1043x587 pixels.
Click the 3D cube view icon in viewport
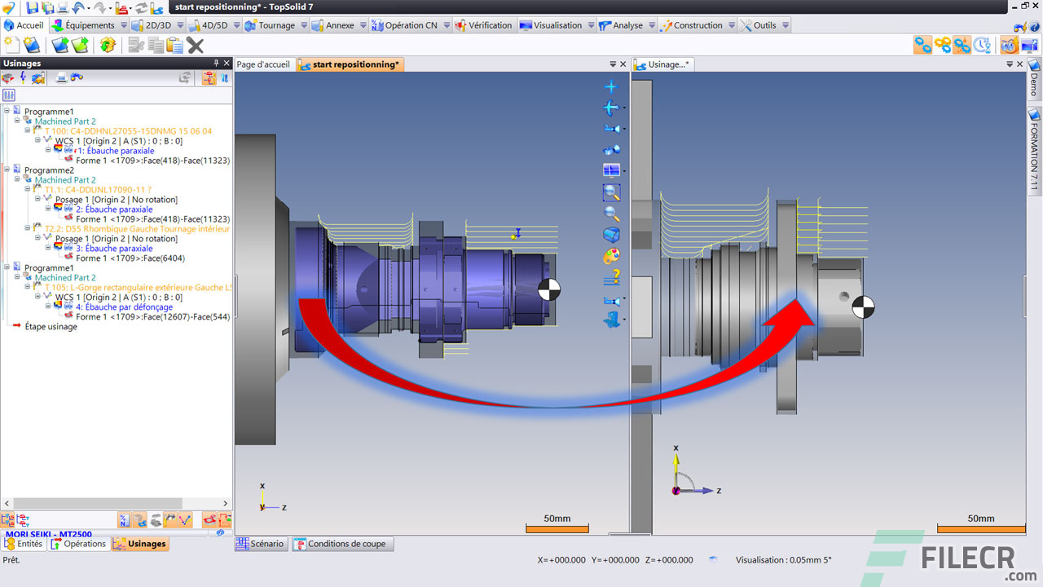tap(611, 235)
